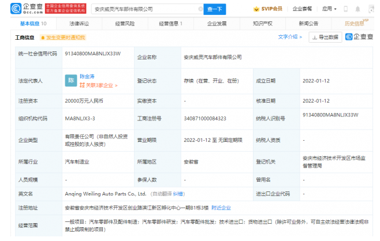Switch to the 新闻公告 tab
This screenshot has width=380, height=241.
click(308, 24)
